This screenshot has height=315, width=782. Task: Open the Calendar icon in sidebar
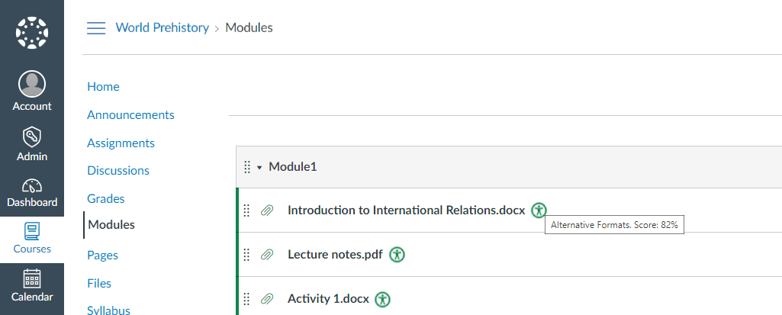pos(32,278)
